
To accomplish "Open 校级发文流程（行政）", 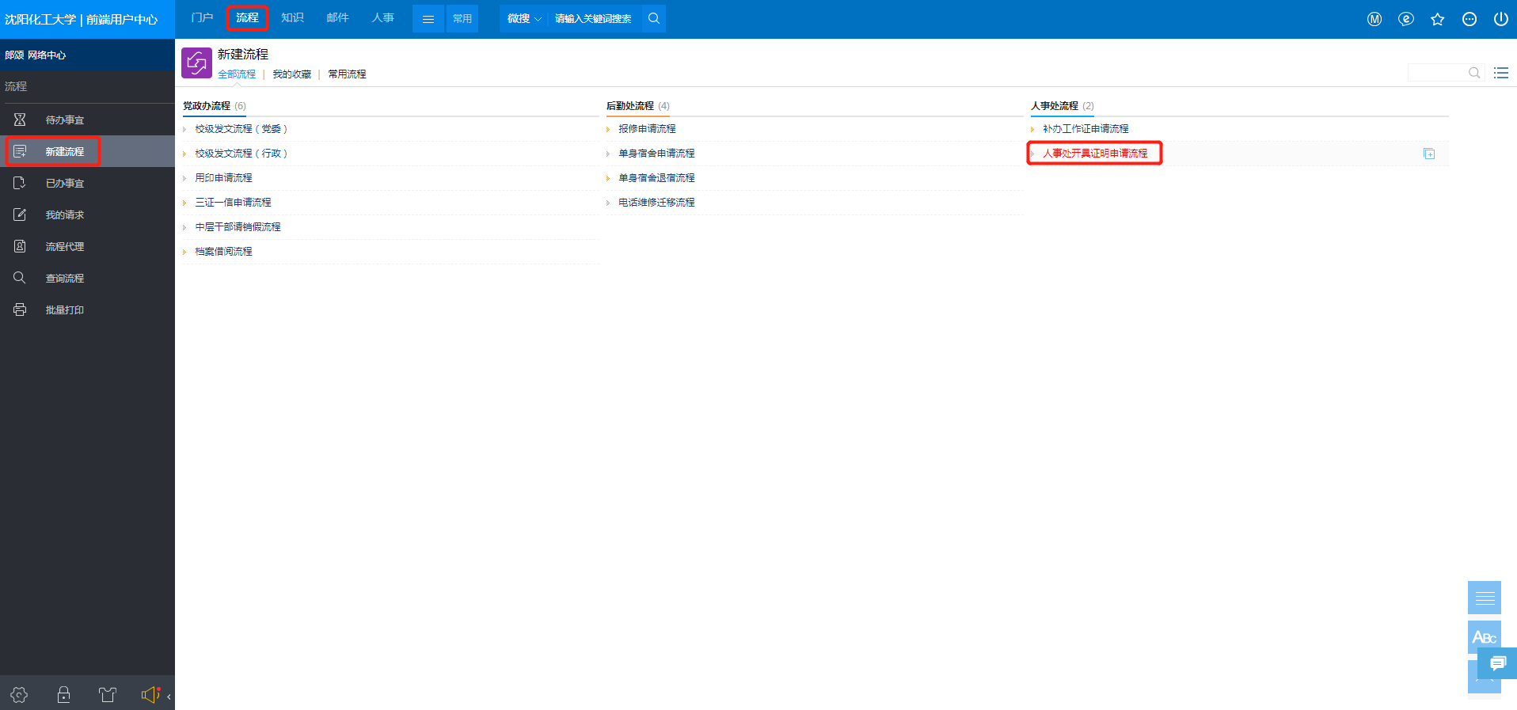I will point(241,154).
